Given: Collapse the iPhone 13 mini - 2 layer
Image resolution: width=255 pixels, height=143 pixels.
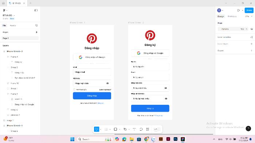Looking at the screenshot, I should click(x=4, y=51).
